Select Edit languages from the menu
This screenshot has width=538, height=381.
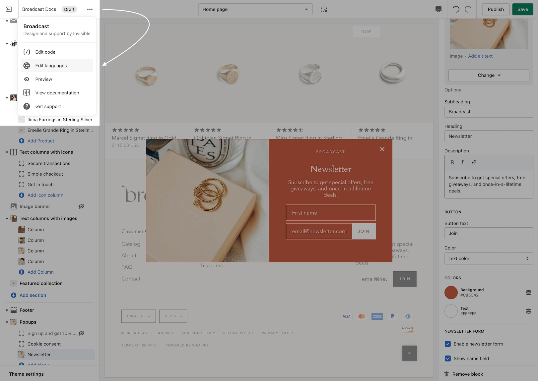51,66
